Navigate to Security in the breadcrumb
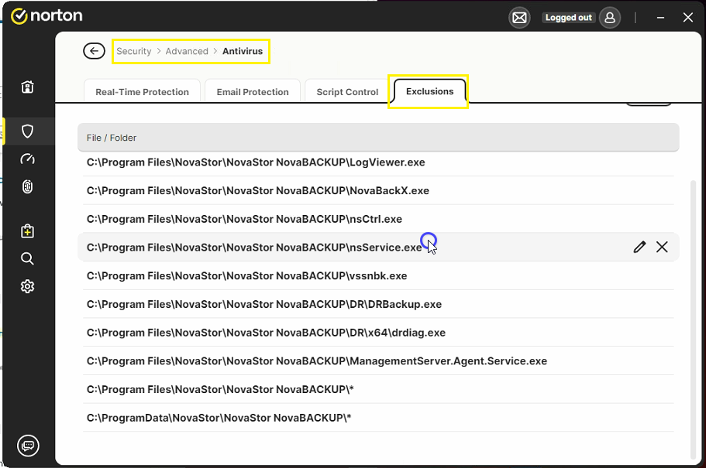Viewport: 706px width, 468px height. tap(134, 51)
